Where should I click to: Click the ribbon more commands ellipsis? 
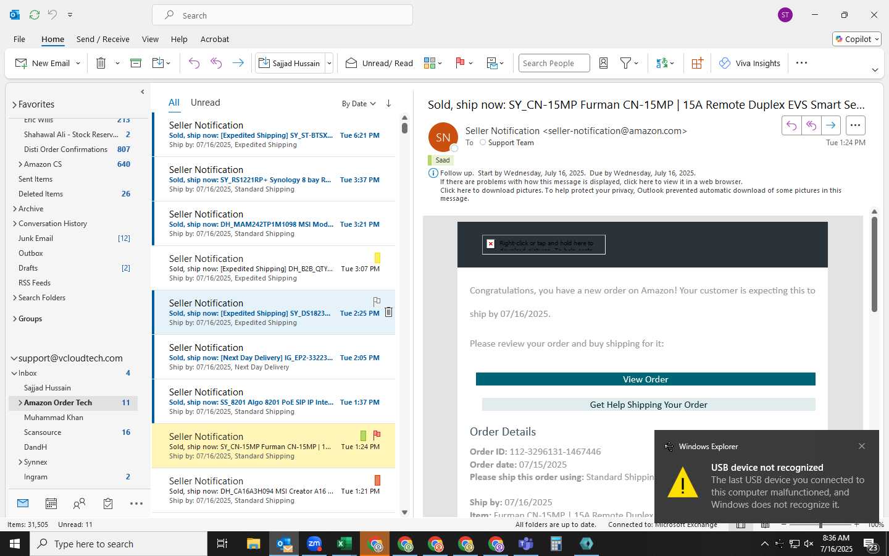pos(801,63)
